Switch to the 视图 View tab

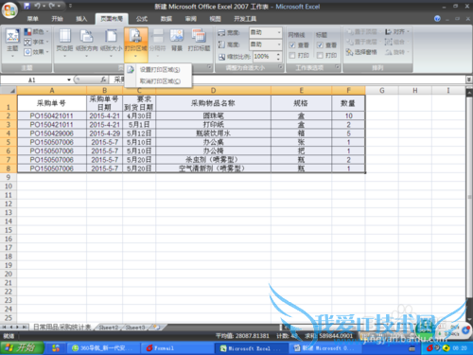coord(216,19)
